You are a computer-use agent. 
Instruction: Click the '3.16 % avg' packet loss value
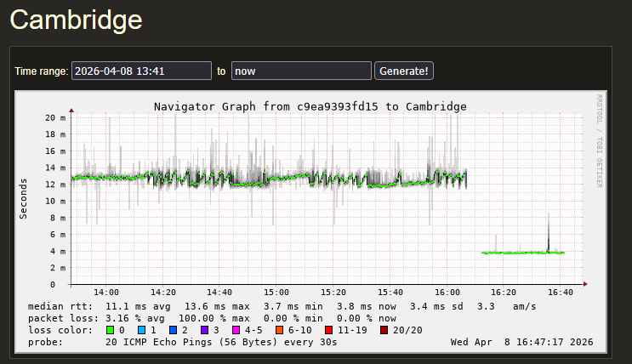pyautogui.click(x=135, y=318)
